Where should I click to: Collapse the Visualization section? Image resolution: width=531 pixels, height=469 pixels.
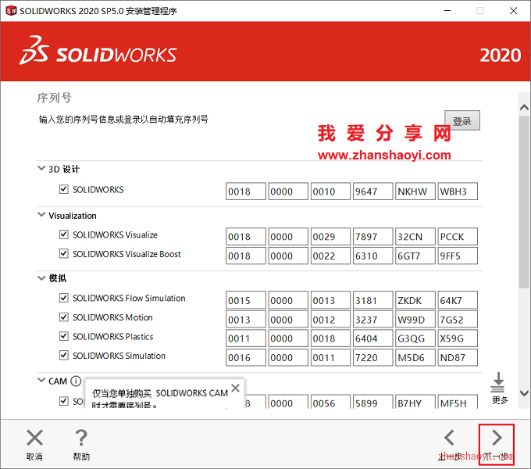coord(41,215)
